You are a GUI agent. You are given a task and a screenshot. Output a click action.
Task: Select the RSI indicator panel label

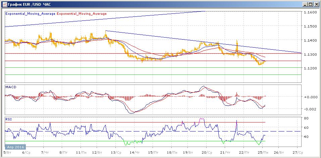click(8, 119)
